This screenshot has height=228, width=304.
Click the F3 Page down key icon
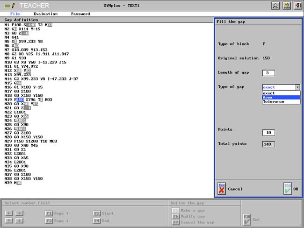click(x=49, y=220)
